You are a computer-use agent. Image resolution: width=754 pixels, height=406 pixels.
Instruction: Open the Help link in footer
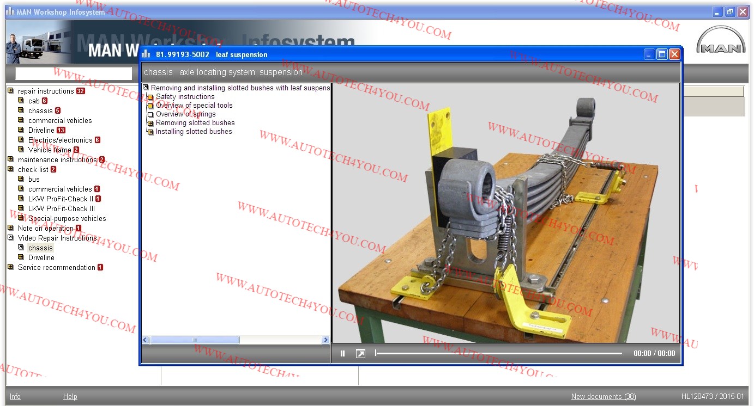pyautogui.click(x=70, y=397)
